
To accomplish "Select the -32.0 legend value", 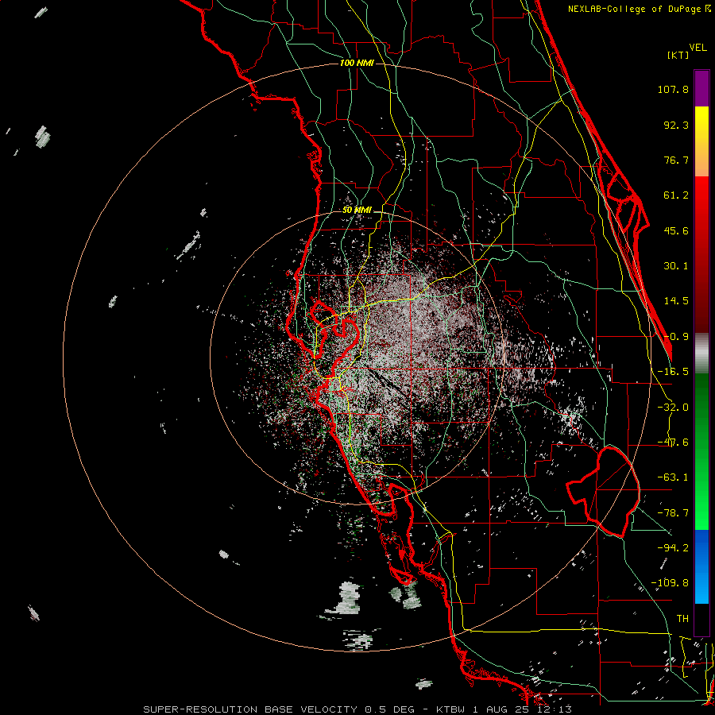I will (x=673, y=408).
